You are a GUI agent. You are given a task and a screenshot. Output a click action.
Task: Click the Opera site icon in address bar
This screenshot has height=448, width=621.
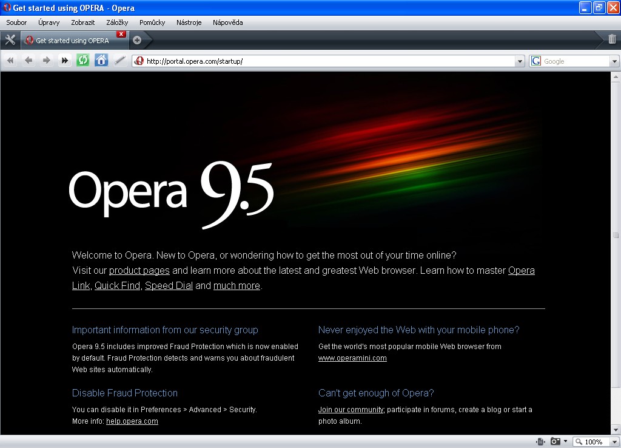coord(139,61)
